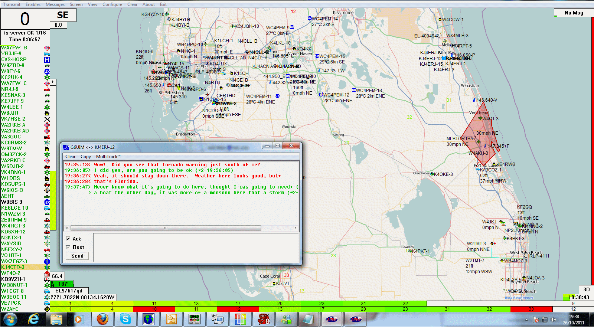Viewport: 594px width, 334px height.
Task: Open the 14.070 radio program taskbar icon
Action: (195, 319)
